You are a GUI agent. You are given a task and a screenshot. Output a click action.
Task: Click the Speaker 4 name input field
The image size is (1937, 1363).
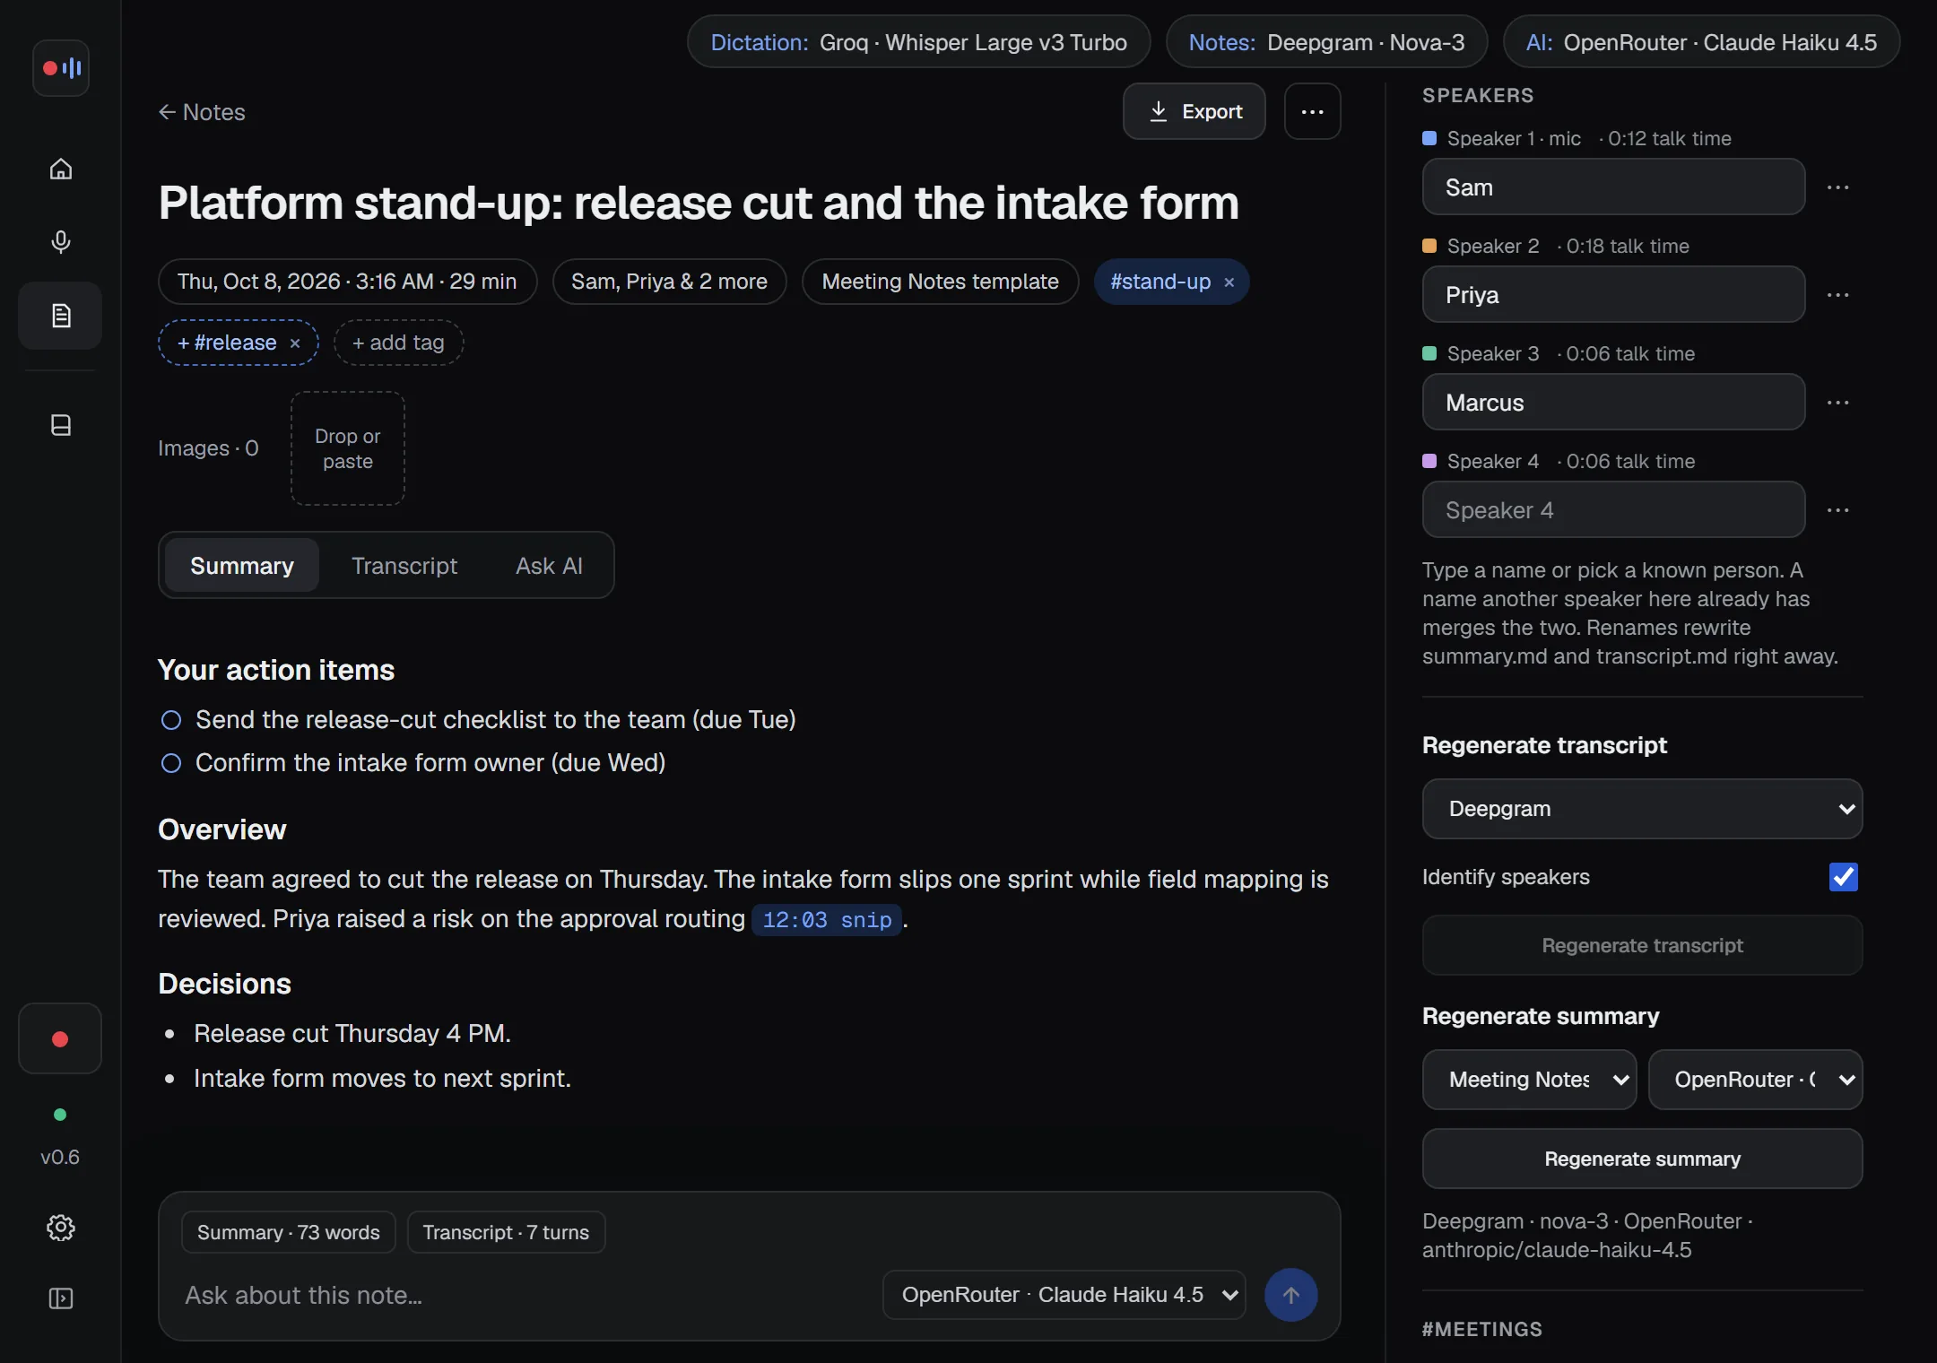1613,509
